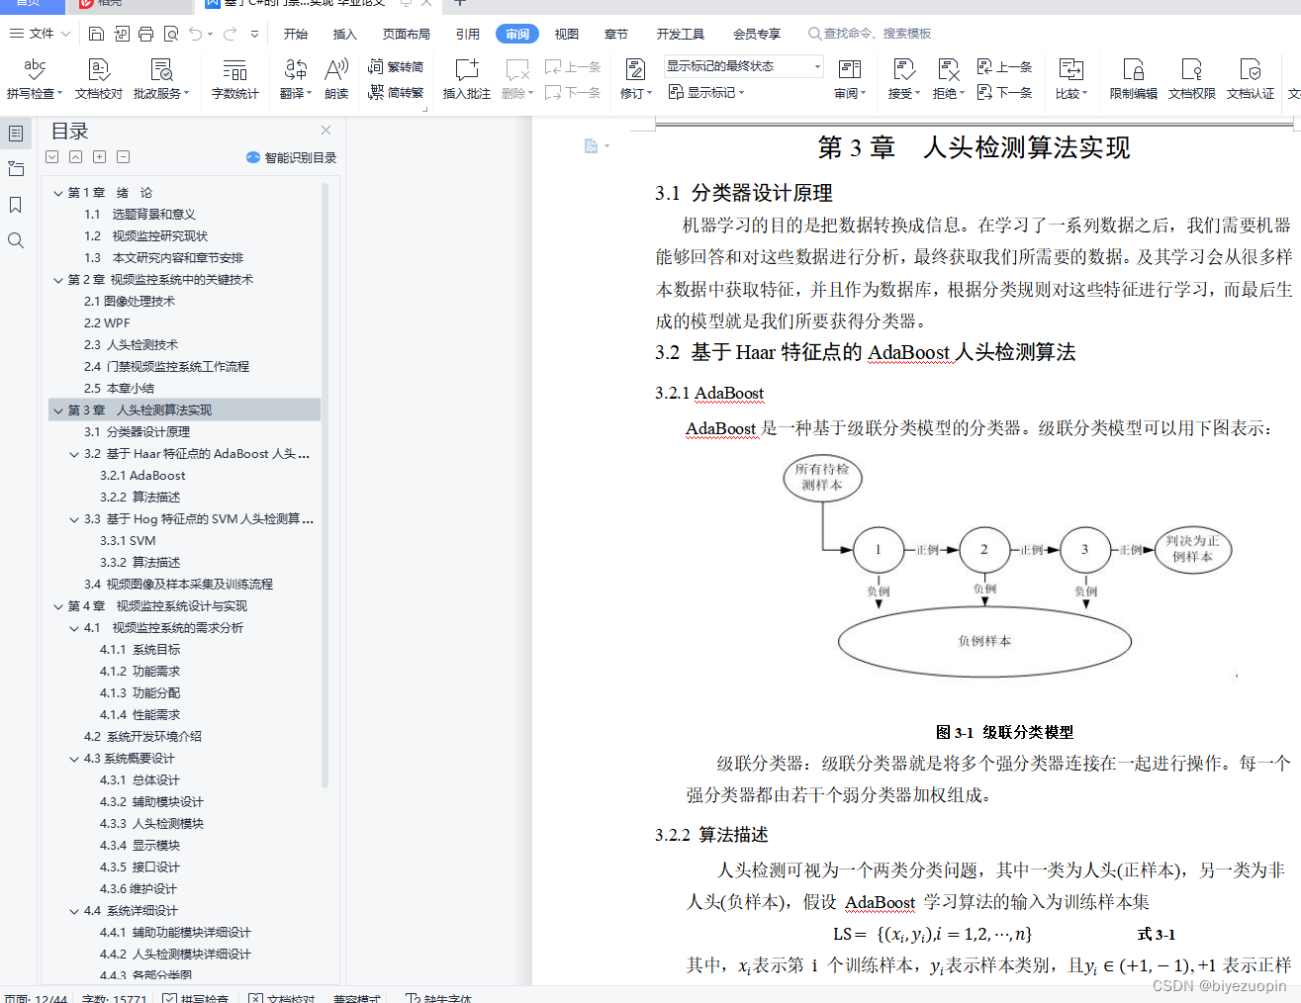Viewport: 1301px width, 1003px height.
Task: Open the 显示标记 dropdown
Action: (x=706, y=92)
